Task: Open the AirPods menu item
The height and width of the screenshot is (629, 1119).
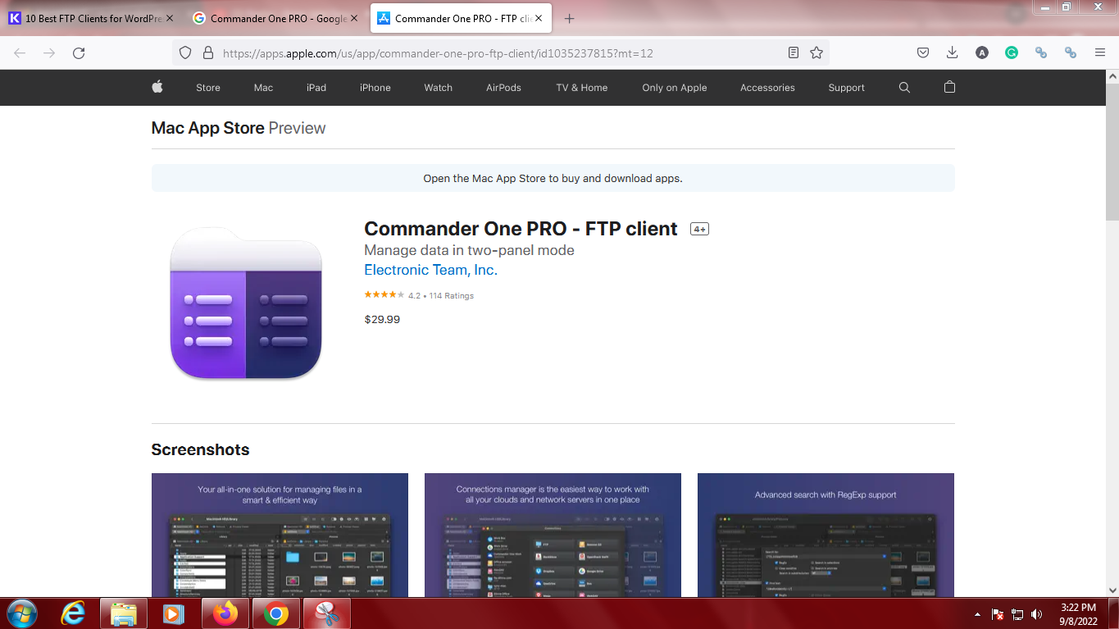Action: (503, 88)
